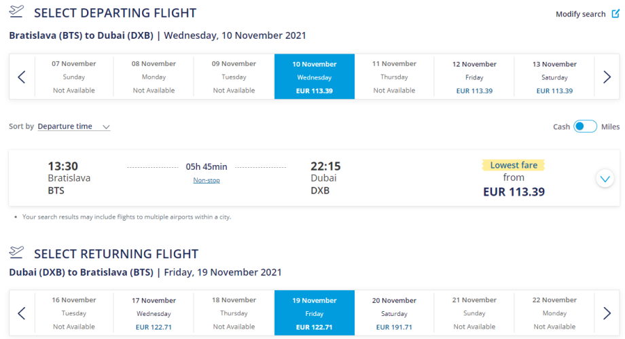Select 13 November Saturday departing date

554,77
